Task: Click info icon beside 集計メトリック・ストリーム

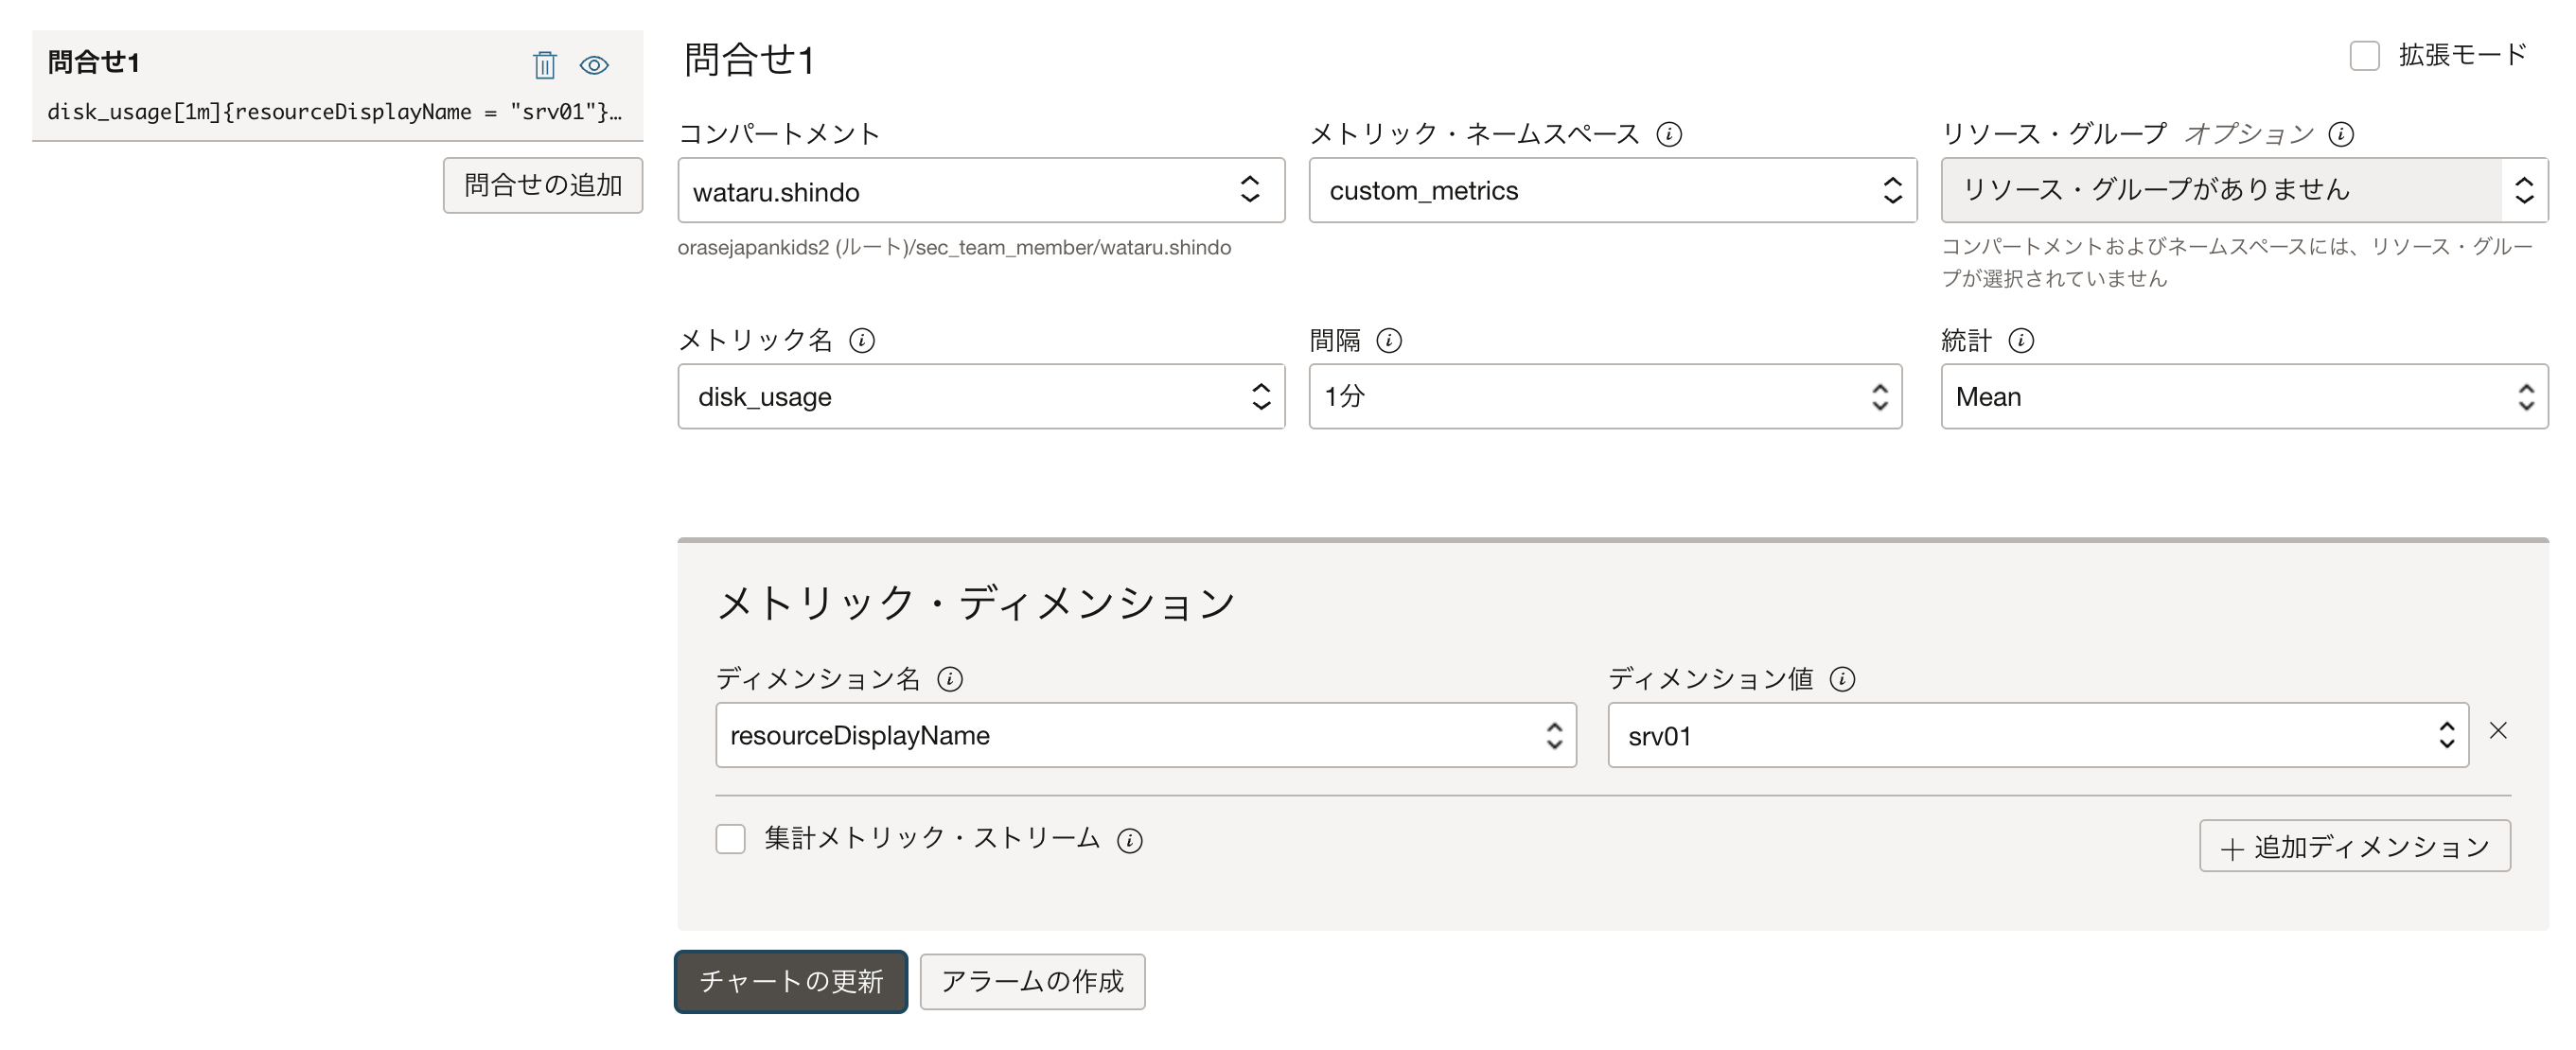Action: pos(1130,841)
